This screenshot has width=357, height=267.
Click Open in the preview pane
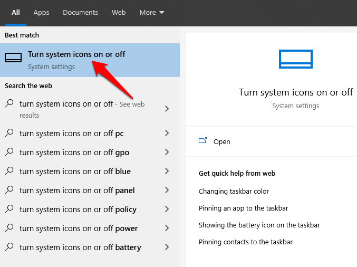pyautogui.click(x=221, y=142)
